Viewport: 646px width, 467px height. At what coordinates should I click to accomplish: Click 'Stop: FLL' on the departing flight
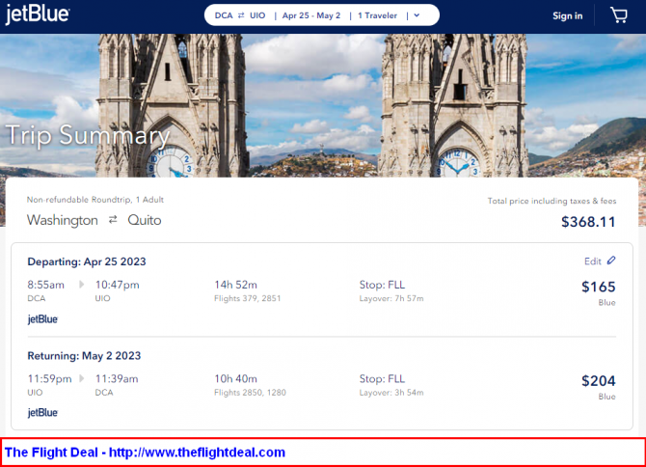point(382,285)
